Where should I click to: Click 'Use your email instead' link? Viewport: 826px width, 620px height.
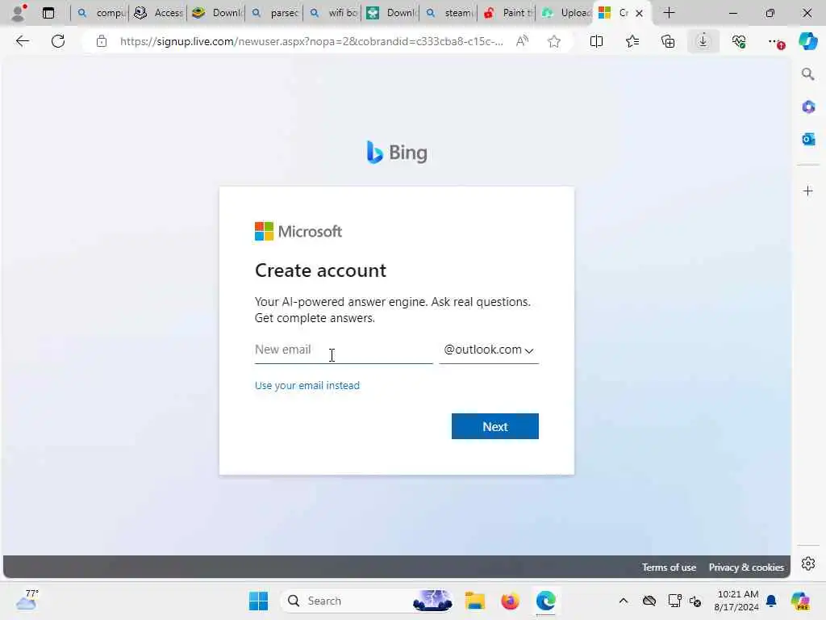pyautogui.click(x=307, y=385)
